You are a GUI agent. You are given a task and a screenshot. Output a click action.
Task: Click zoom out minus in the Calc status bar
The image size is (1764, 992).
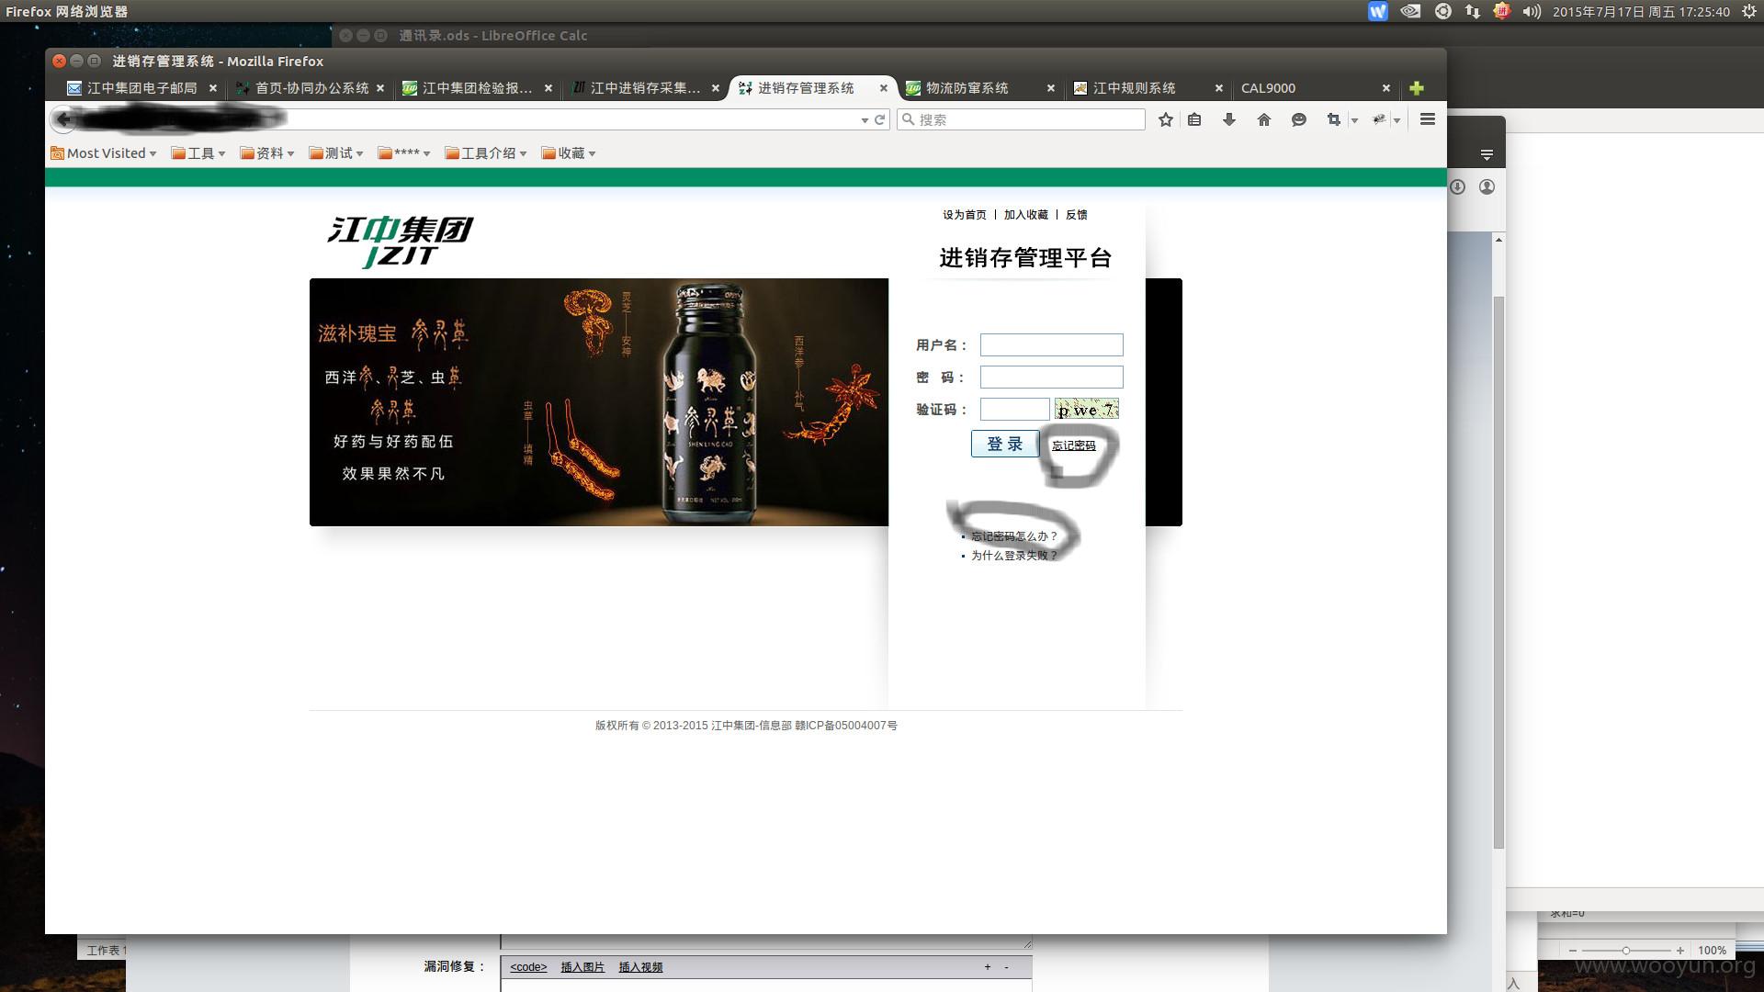pyautogui.click(x=1573, y=951)
